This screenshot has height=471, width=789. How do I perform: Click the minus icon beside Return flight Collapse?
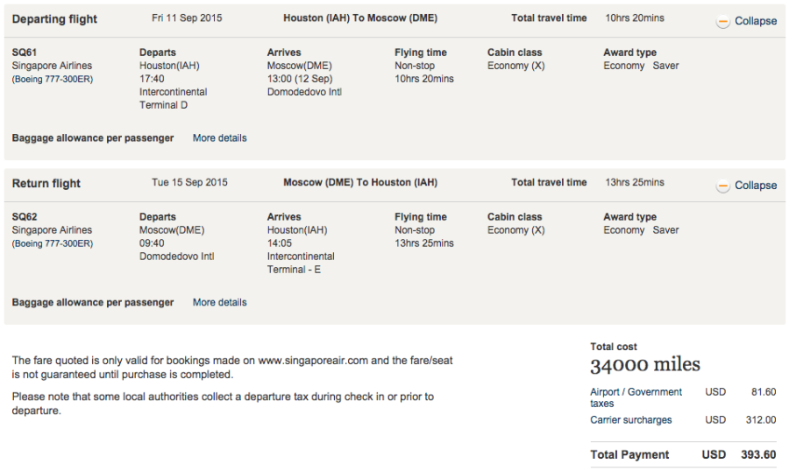722,186
